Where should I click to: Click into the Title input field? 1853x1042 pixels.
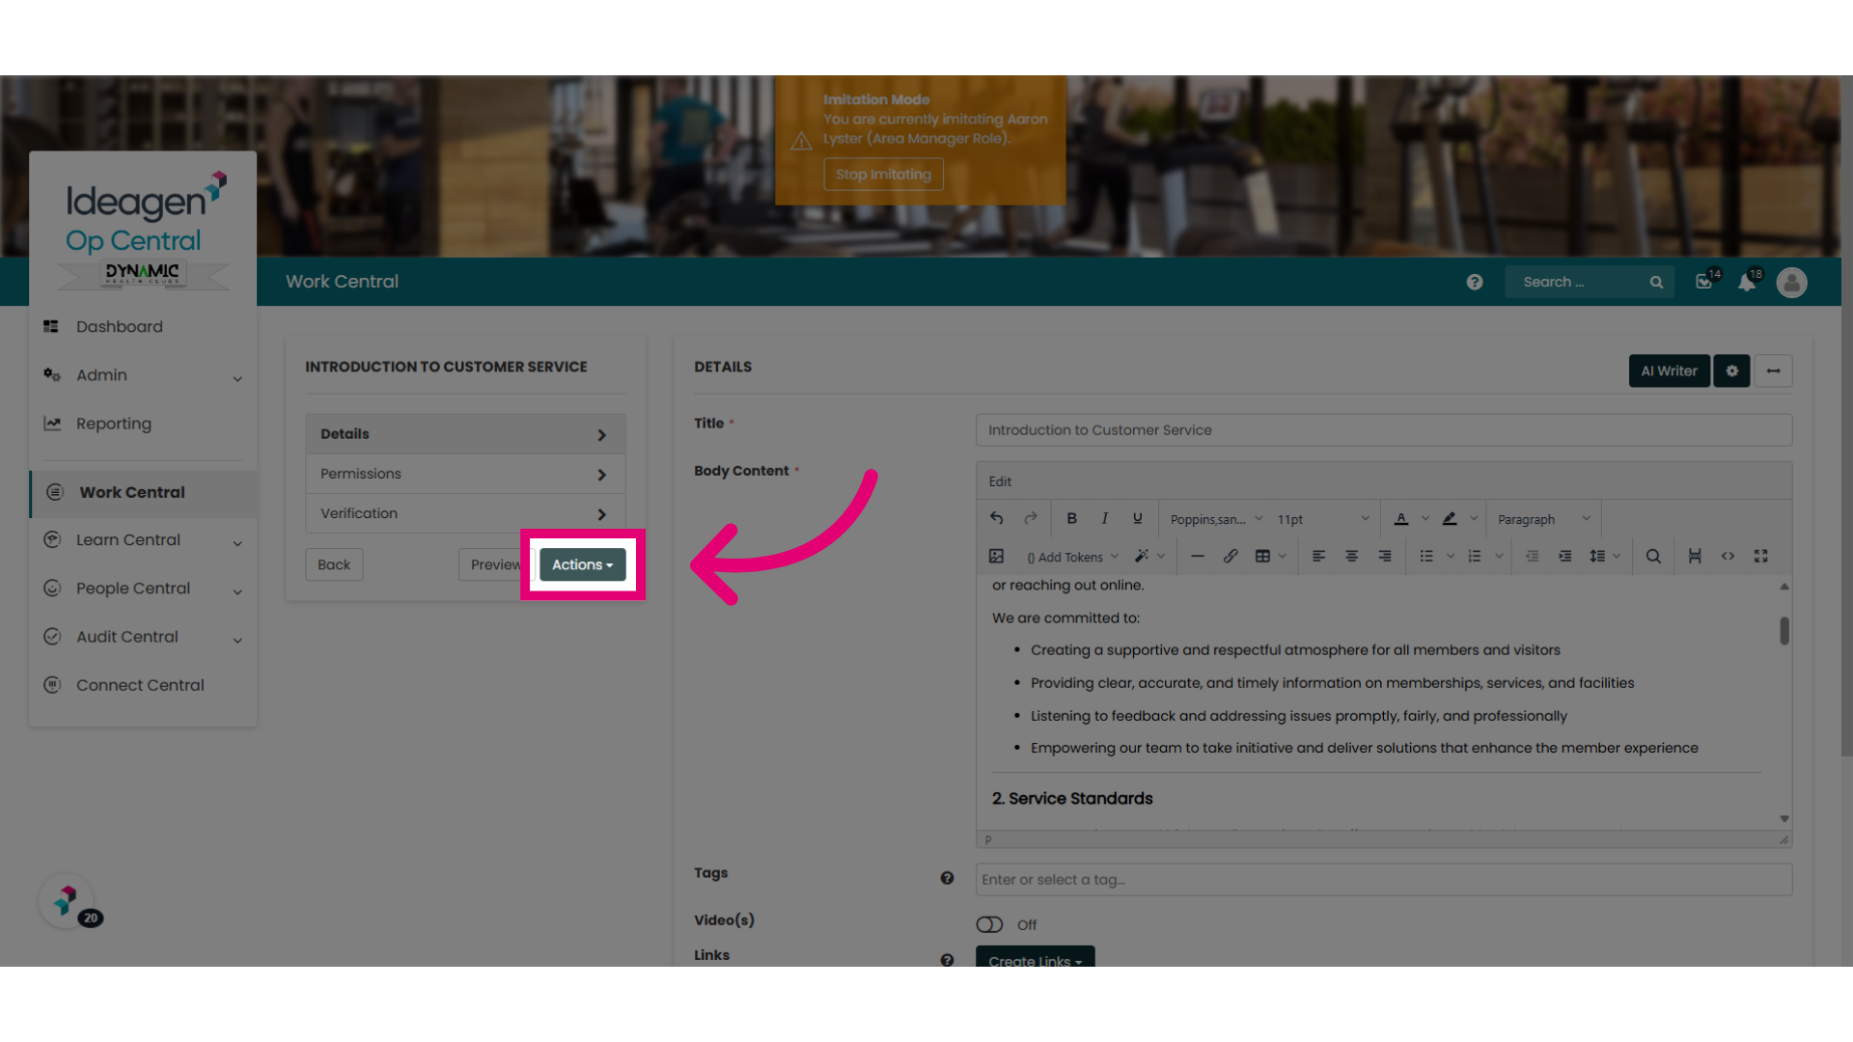(x=1383, y=430)
